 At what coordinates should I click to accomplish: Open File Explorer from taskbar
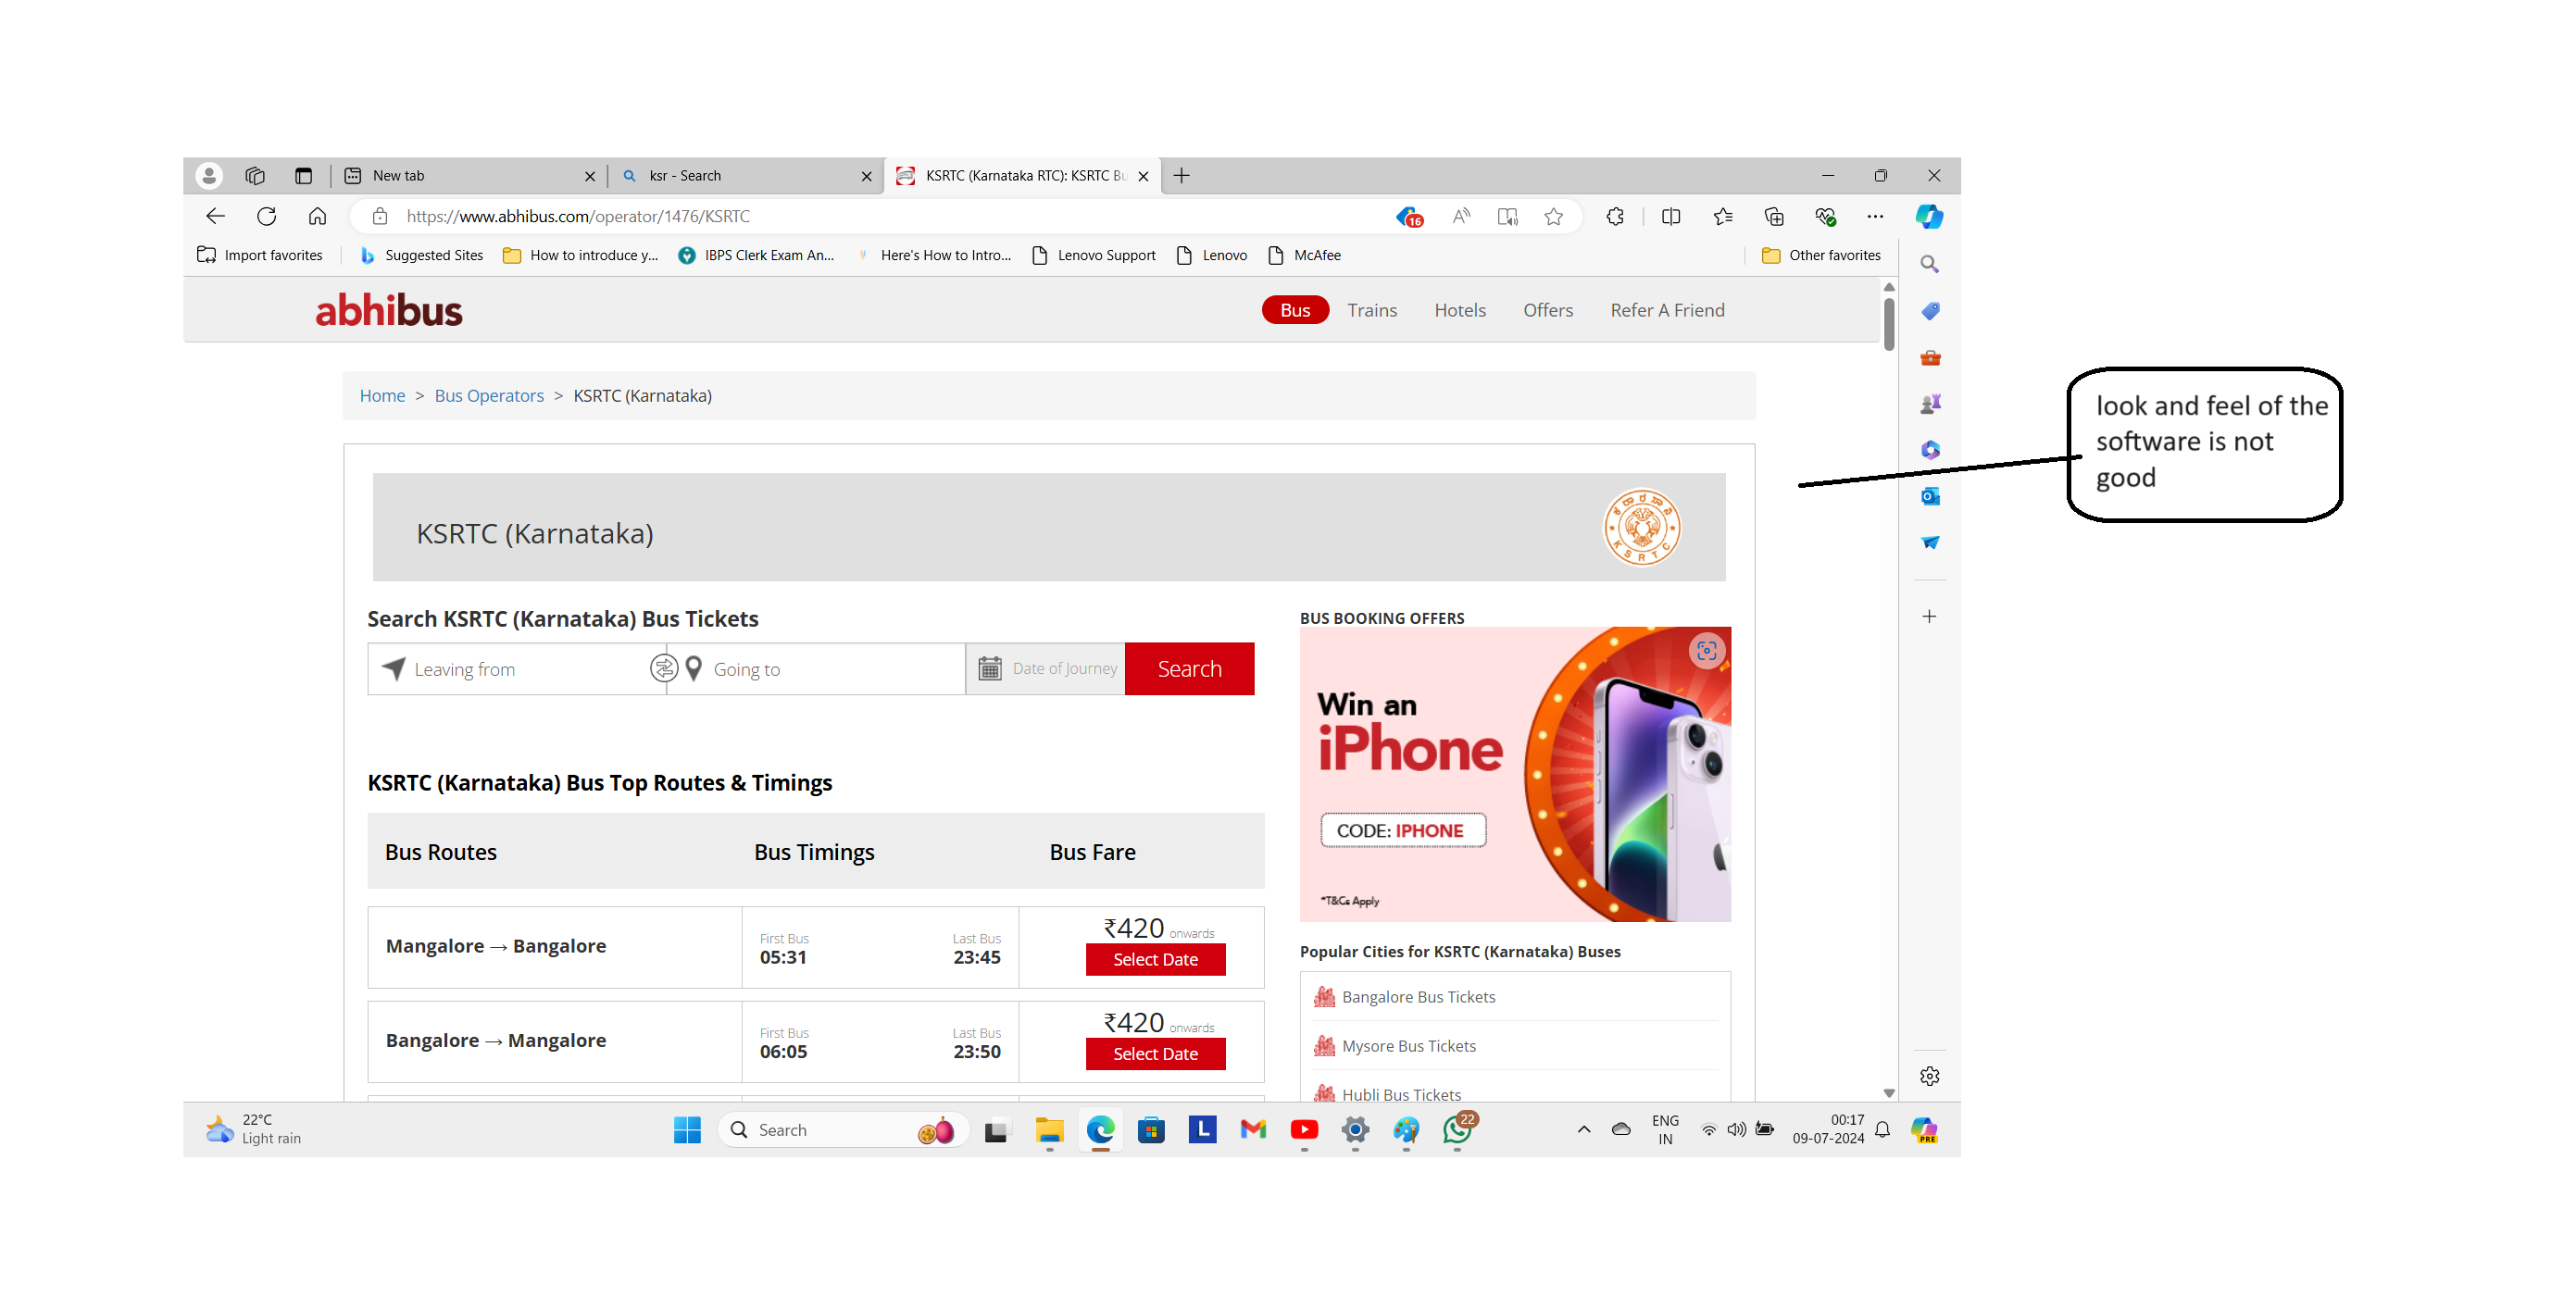(1048, 1129)
